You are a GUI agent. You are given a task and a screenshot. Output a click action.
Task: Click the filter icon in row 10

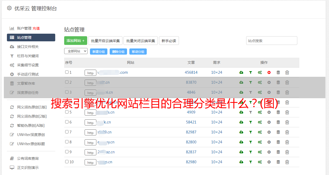coord(251,162)
